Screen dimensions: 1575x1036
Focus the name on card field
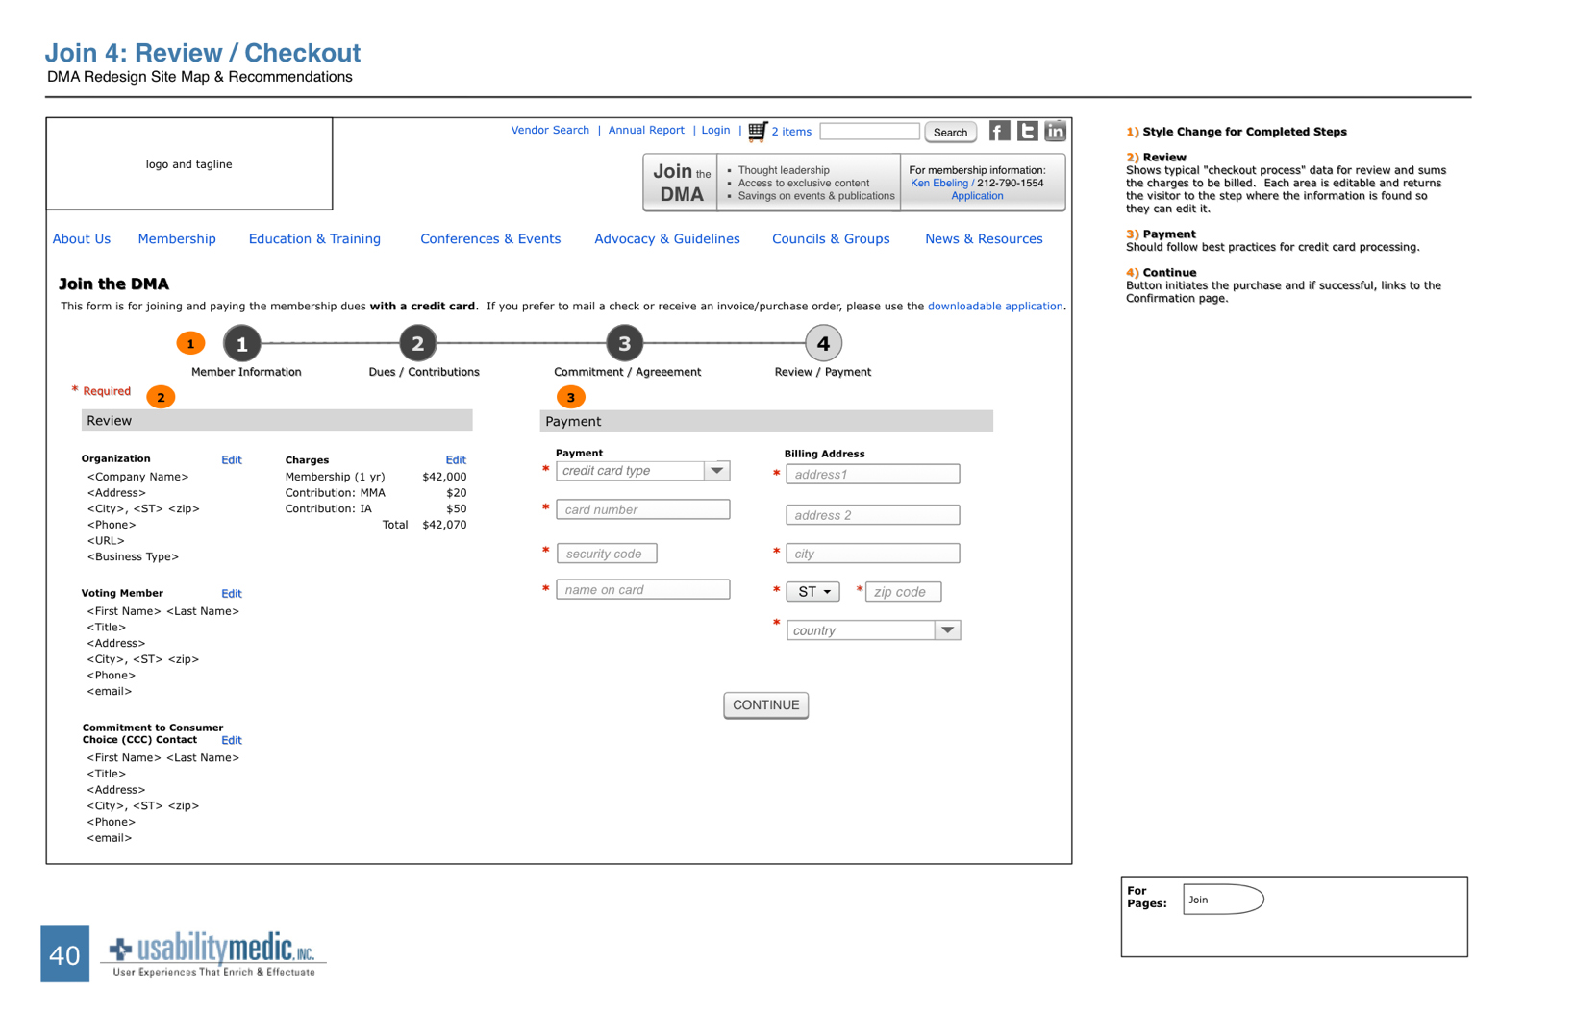tap(642, 590)
